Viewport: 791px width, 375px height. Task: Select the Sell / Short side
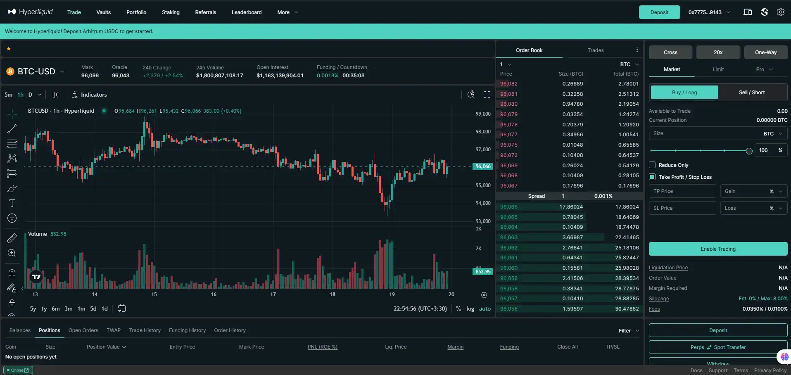[752, 93]
